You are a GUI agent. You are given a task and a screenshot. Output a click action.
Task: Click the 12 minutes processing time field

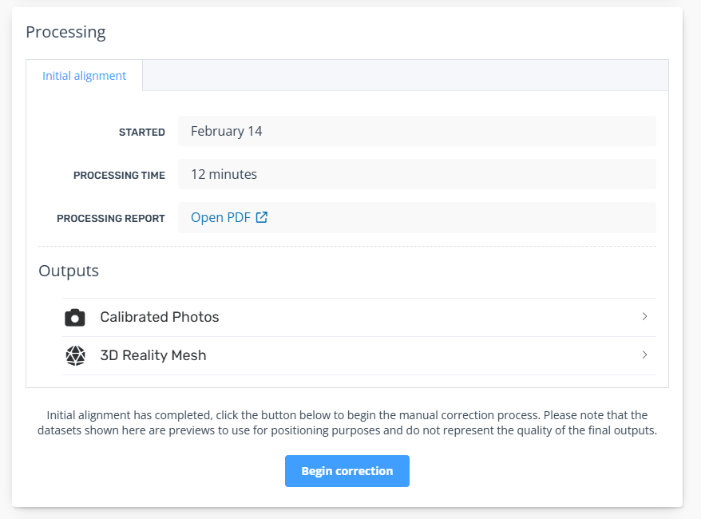416,174
